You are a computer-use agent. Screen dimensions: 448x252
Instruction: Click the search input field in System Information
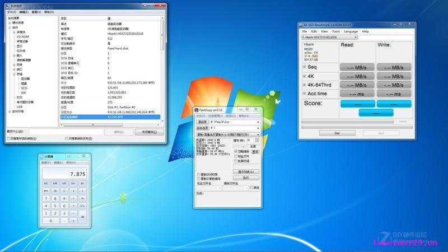pyautogui.click(x=66, y=132)
